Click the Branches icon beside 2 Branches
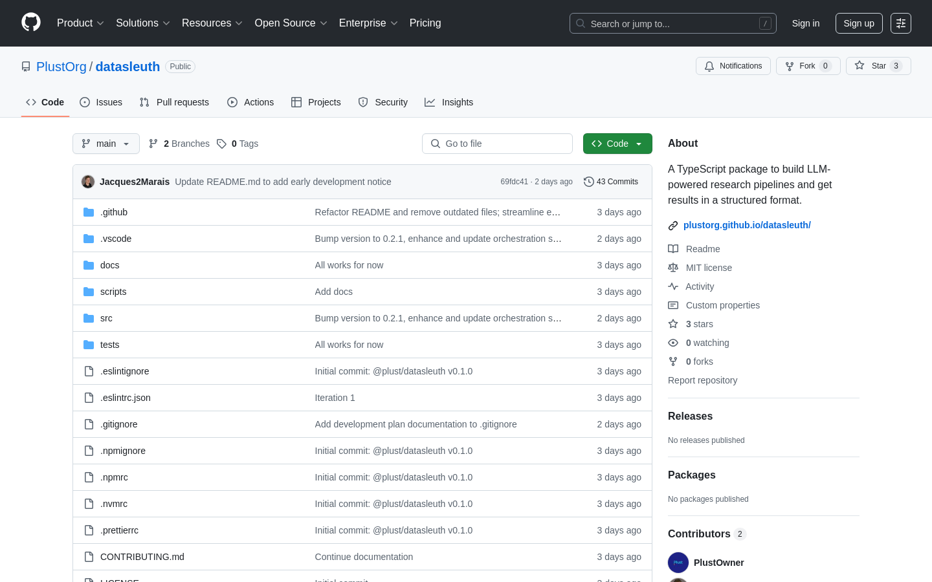This screenshot has width=932, height=582. click(x=153, y=144)
